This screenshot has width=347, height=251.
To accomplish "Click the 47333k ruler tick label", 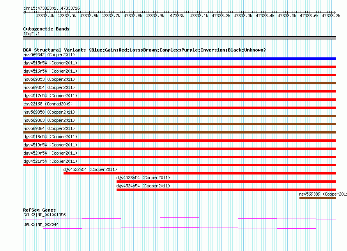I will [177, 16].
